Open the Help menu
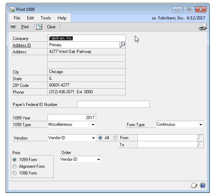This screenshot has width=214, height=195. point(62,18)
